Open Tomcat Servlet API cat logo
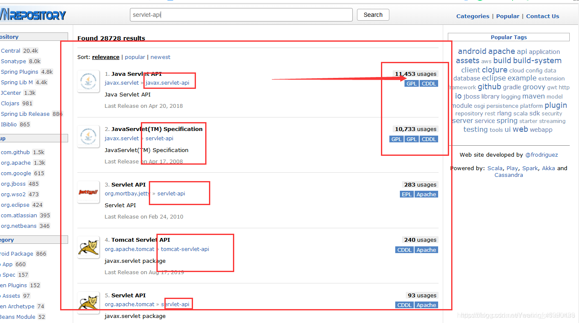Viewport: 579px width, 323px height. click(88, 247)
